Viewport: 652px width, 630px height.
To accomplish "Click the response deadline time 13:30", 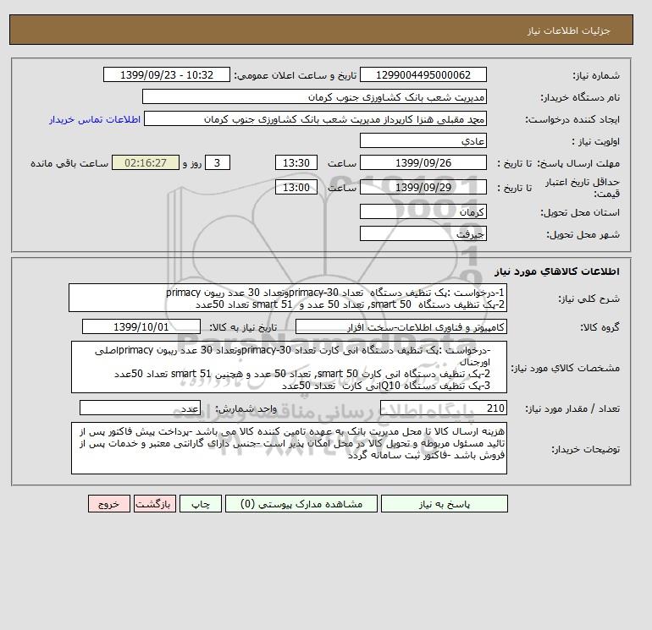I will tap(296, 163).
